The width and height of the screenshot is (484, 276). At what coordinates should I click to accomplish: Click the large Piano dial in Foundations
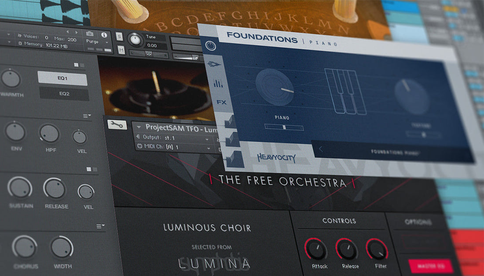click(275, 87)
